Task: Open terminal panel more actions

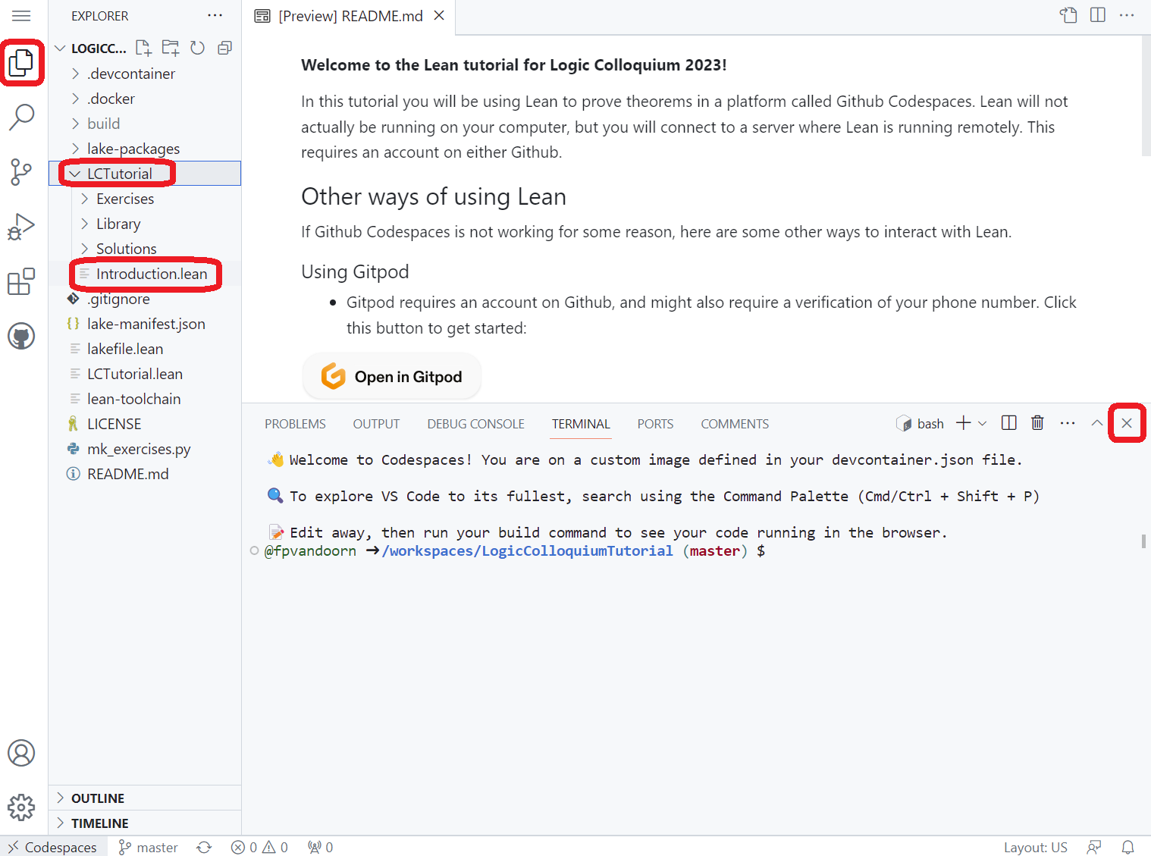Action: tap(1068, 423)
